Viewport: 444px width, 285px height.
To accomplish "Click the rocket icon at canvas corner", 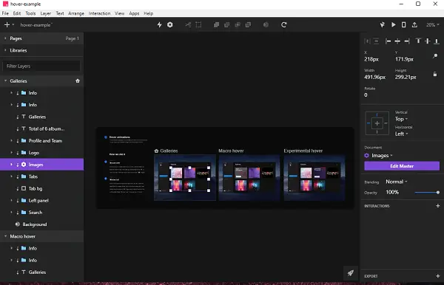I will pos(351,273).
